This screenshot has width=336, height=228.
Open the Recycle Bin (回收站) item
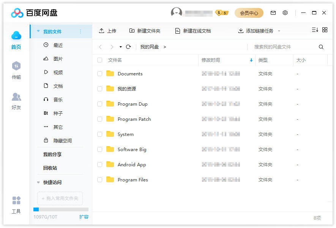[x=50, y=168]
